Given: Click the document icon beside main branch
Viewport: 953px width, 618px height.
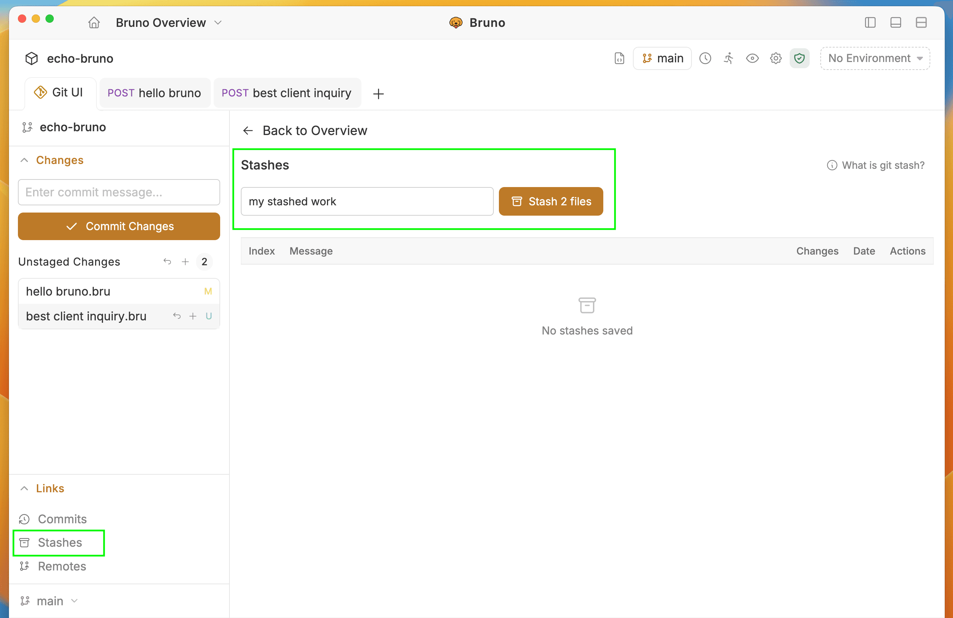Looking at the screenshot, I should [x=619, y=59].
